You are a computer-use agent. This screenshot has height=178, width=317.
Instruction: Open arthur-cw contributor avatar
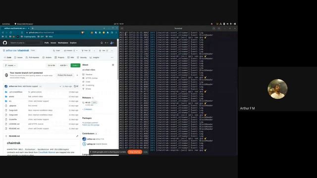[84, 139]
